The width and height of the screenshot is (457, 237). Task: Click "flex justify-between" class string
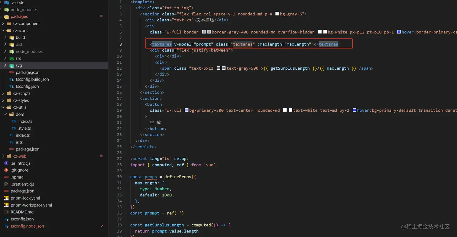[203, 50]
